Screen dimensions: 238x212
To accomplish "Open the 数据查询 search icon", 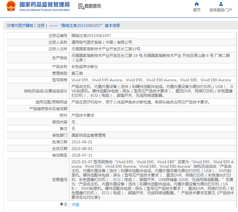I will 81,6.
